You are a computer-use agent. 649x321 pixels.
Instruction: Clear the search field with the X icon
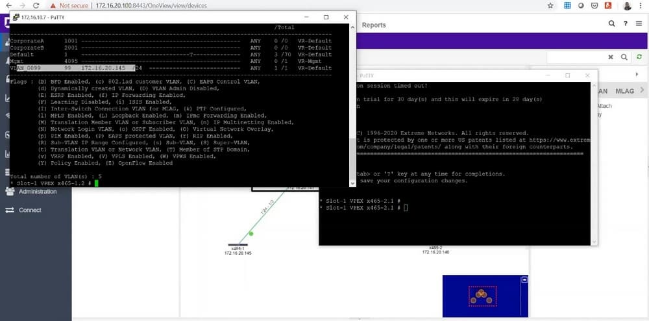(x=611, y=57)
